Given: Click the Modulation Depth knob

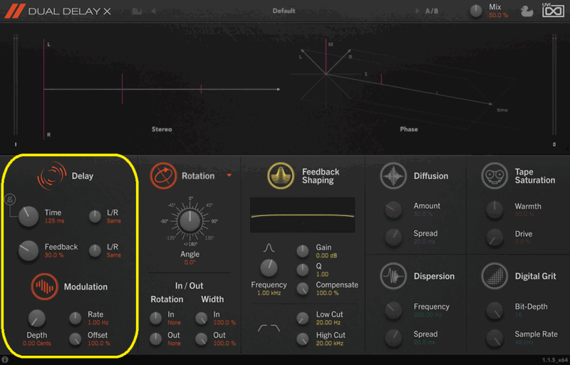Looking at the screenshot, I should click(37, 319).
